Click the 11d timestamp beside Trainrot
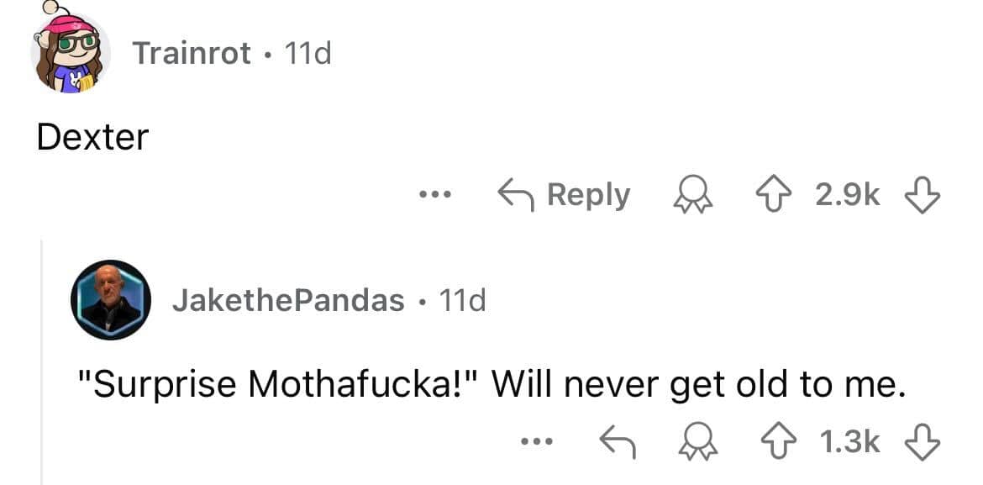 308,54
